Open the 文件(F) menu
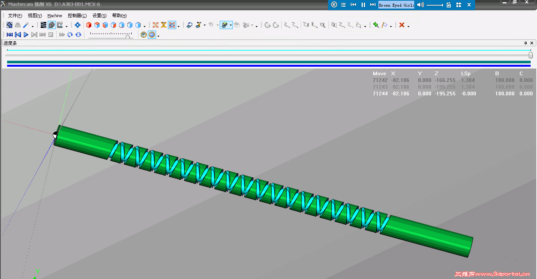Viewport: 537px width, 279px height. 15,16
